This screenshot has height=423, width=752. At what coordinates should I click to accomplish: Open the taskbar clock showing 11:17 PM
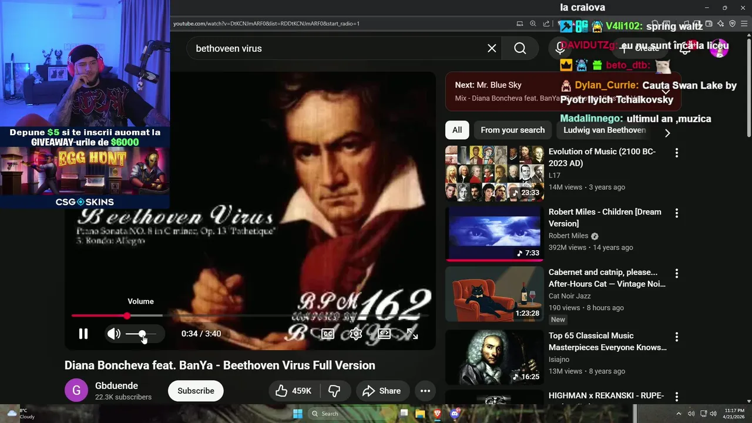coord(734,414)
